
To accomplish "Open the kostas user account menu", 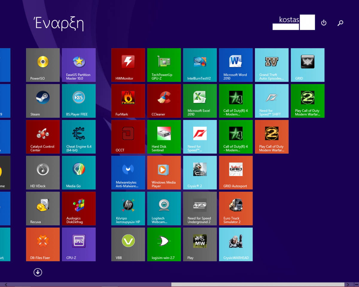I will click(293, 22).
